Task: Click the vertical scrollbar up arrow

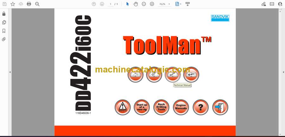Action: tap(280, 11)
